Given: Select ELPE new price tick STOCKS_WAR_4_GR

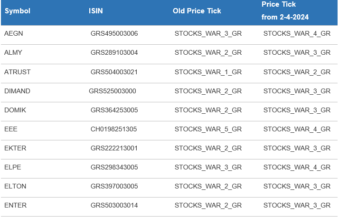Looking at the screenshot, I should coord(297,167).
